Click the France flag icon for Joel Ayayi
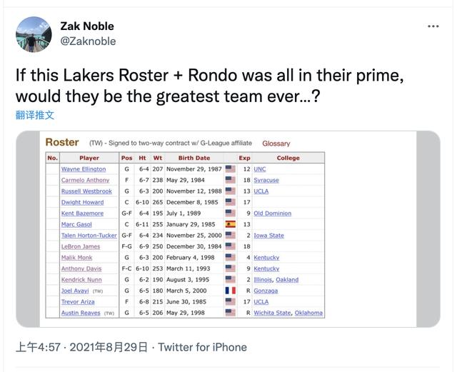 [x=230, y=291]
